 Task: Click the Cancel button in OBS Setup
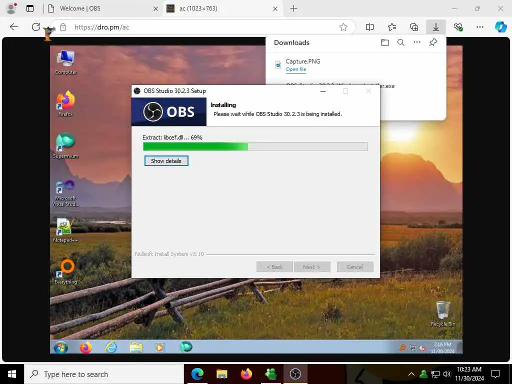(x=355, y=267)
